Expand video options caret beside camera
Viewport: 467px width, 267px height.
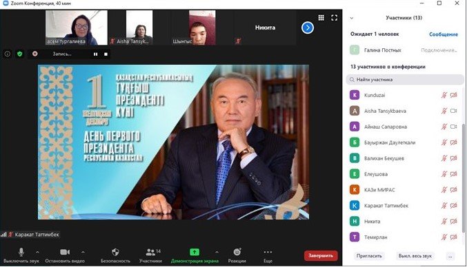tap(83, 252)
